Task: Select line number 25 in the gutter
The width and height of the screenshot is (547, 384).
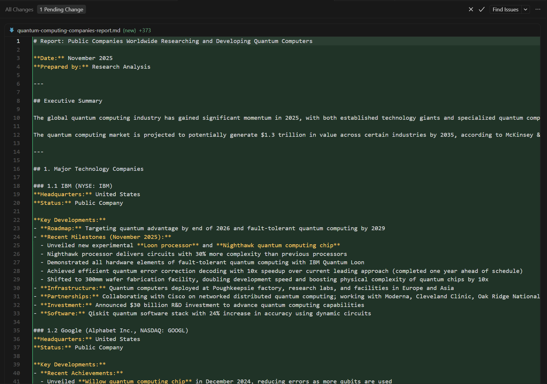Action: [x=16, y=245]
